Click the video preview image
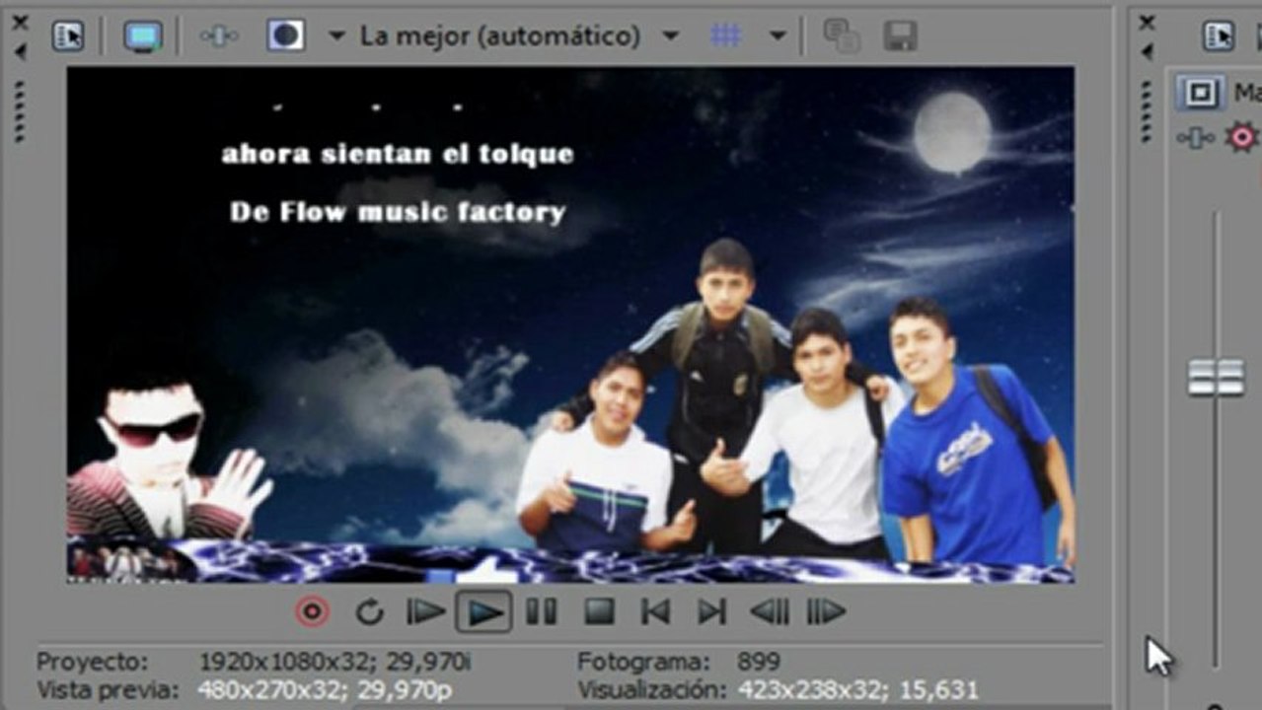The height and width of the screenshot is (710, 1262). click(x=570, y=324)
